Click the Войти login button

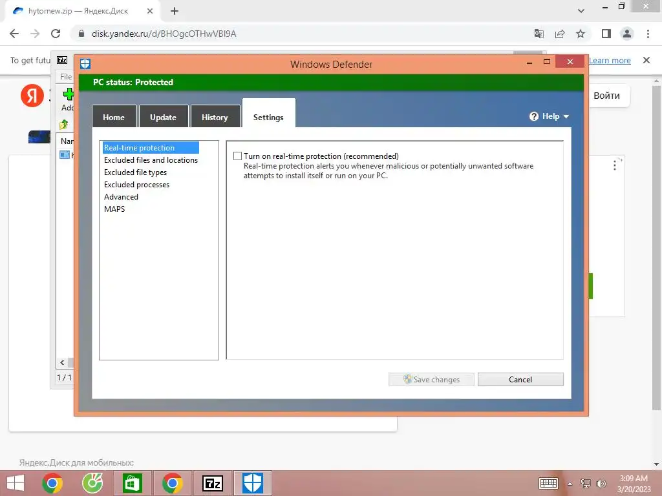(x=607, y=96)
